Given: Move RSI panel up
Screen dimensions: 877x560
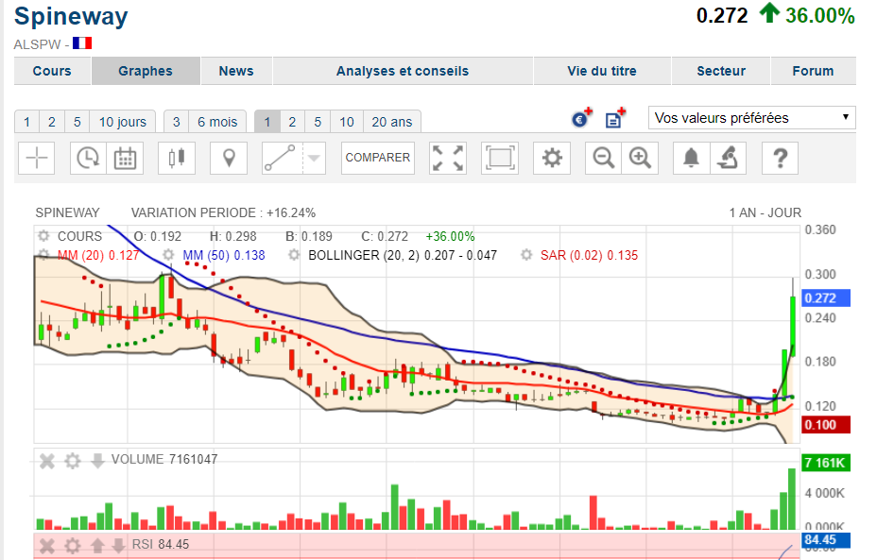Looking at the screenshot, I should point(97,546).
